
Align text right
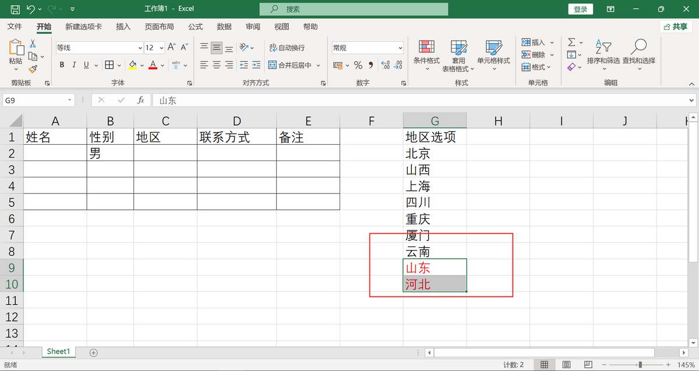[x=229, y=65]
